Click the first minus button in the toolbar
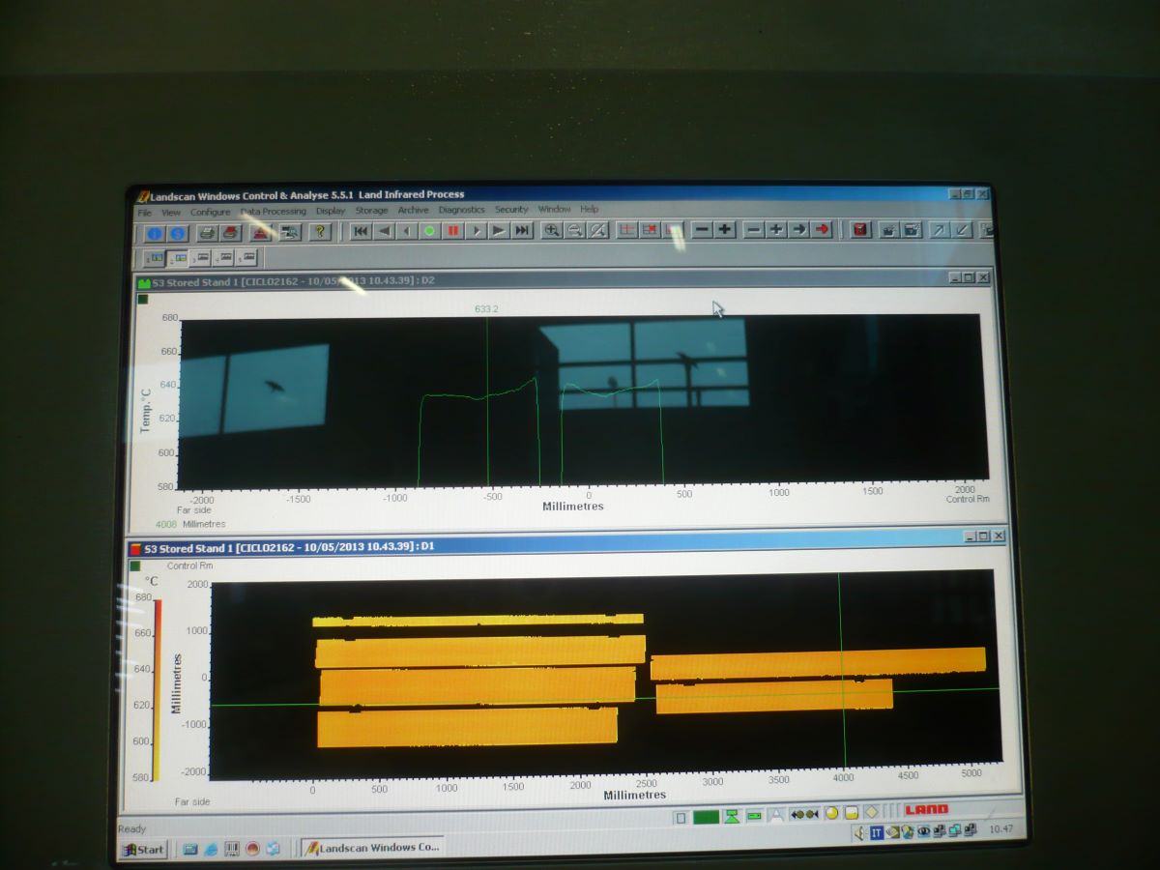 (703, 229)
